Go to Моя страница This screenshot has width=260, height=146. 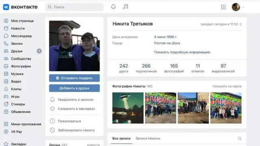[x=22, y=21]
